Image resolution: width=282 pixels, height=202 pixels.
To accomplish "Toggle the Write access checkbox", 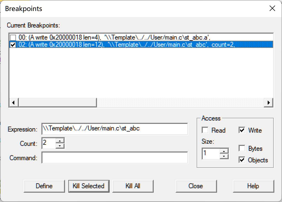I will [x=242, y=130].
